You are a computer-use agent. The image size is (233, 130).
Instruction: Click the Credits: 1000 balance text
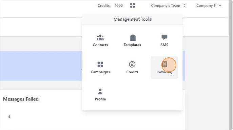point(110,6)
